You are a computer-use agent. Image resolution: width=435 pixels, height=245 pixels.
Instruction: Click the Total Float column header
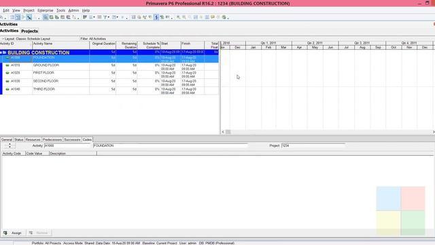click(211, 46)
